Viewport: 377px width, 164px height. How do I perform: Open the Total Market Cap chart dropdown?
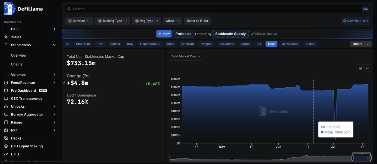186,56
